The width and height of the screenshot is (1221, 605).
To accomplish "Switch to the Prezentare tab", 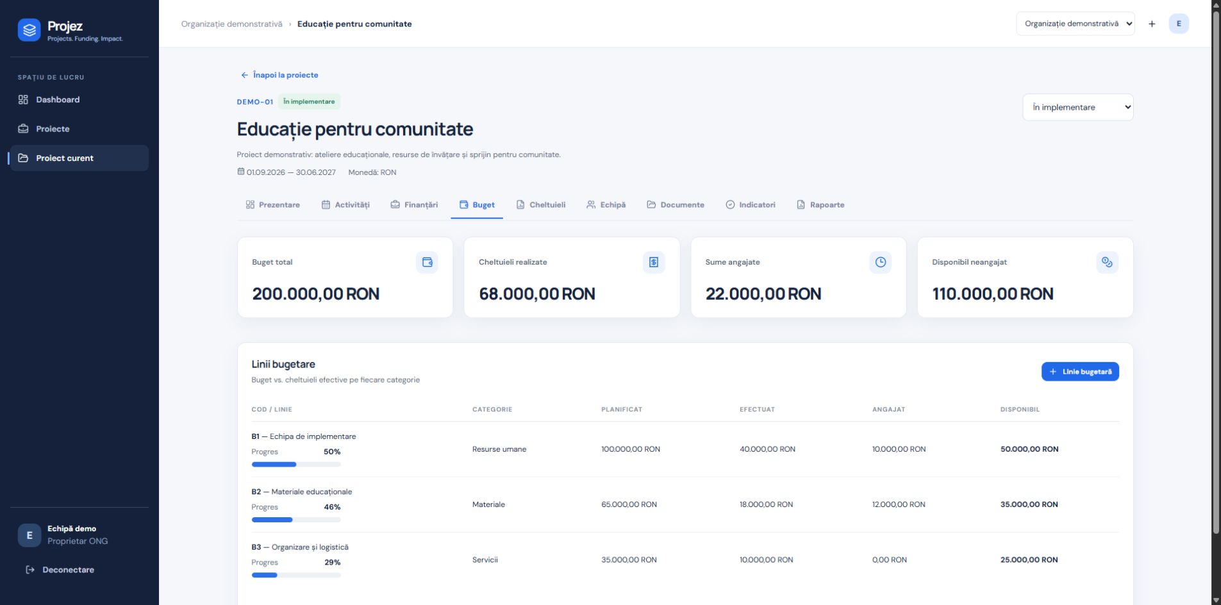I will pos(273,205).
